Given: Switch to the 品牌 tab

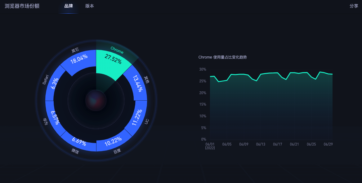Looking at the screenshot, I should tap(69, 6).
